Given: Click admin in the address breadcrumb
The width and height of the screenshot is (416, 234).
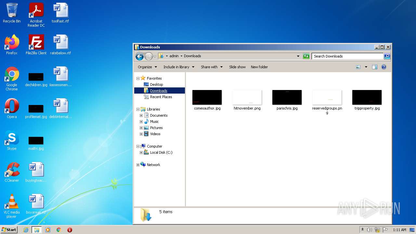Looking at the screenshot, I should tap(174, 56).
